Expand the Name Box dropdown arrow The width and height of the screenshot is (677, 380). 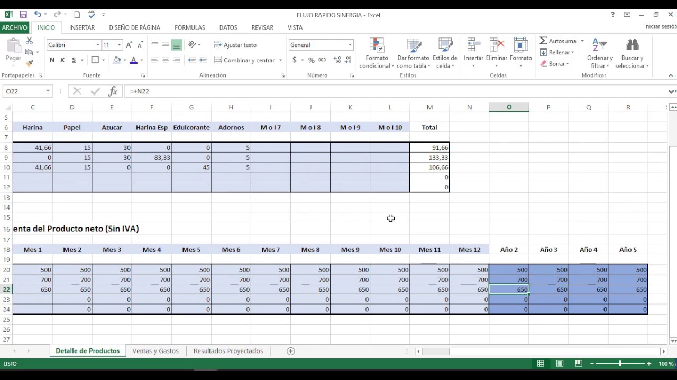(x=48, y=91)
